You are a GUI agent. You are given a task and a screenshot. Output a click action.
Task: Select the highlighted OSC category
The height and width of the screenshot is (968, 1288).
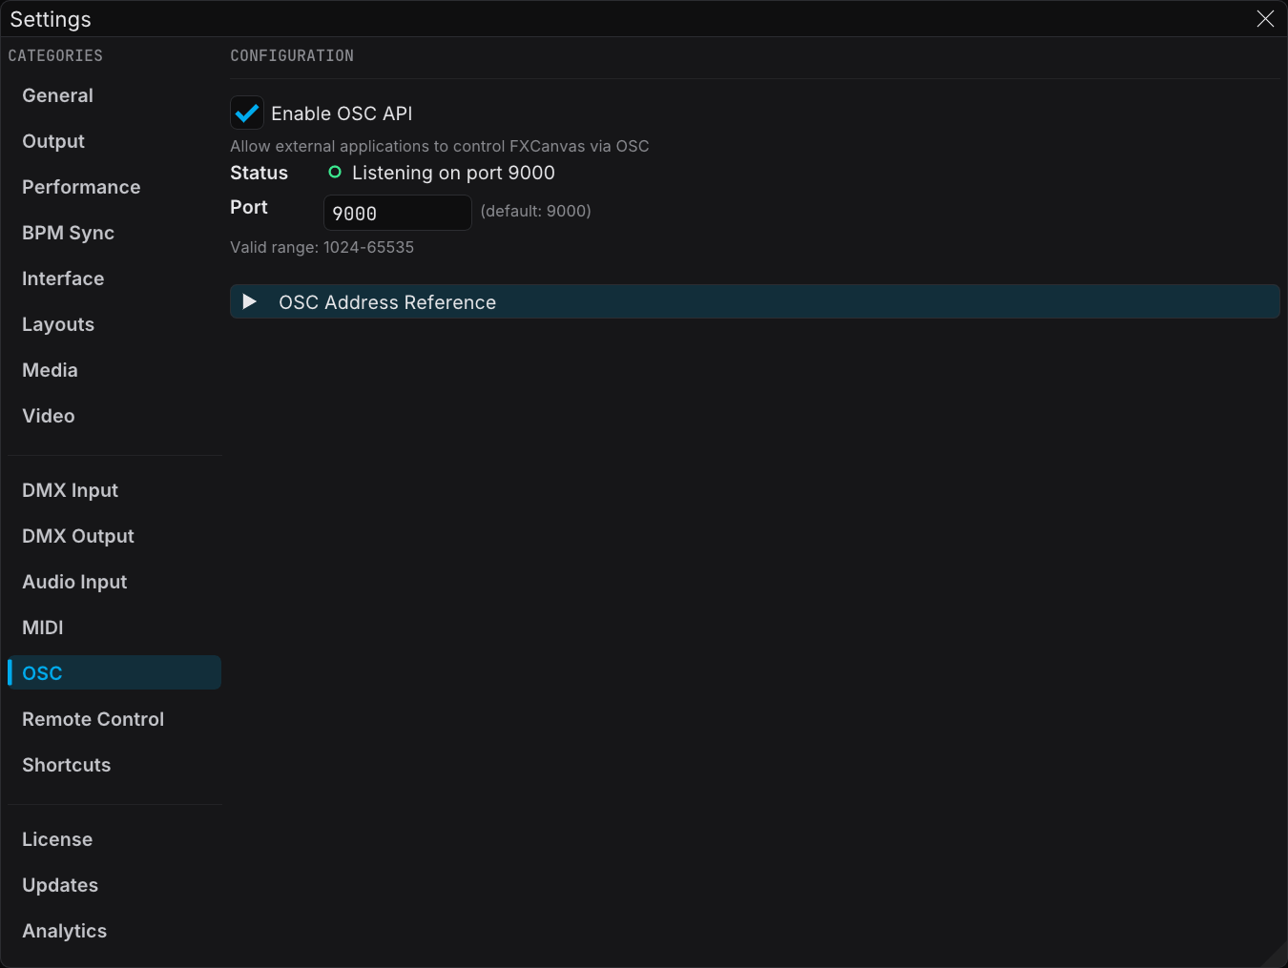[114, 672]
